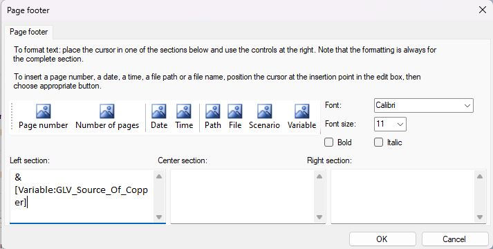
Task: Insert the file Path field
Action: (213, 117)
